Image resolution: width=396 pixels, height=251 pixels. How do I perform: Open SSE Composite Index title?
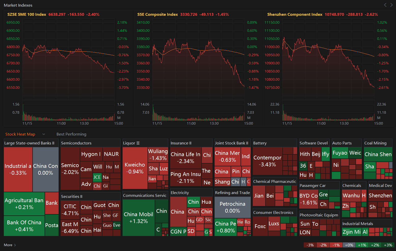pos(157,14)
